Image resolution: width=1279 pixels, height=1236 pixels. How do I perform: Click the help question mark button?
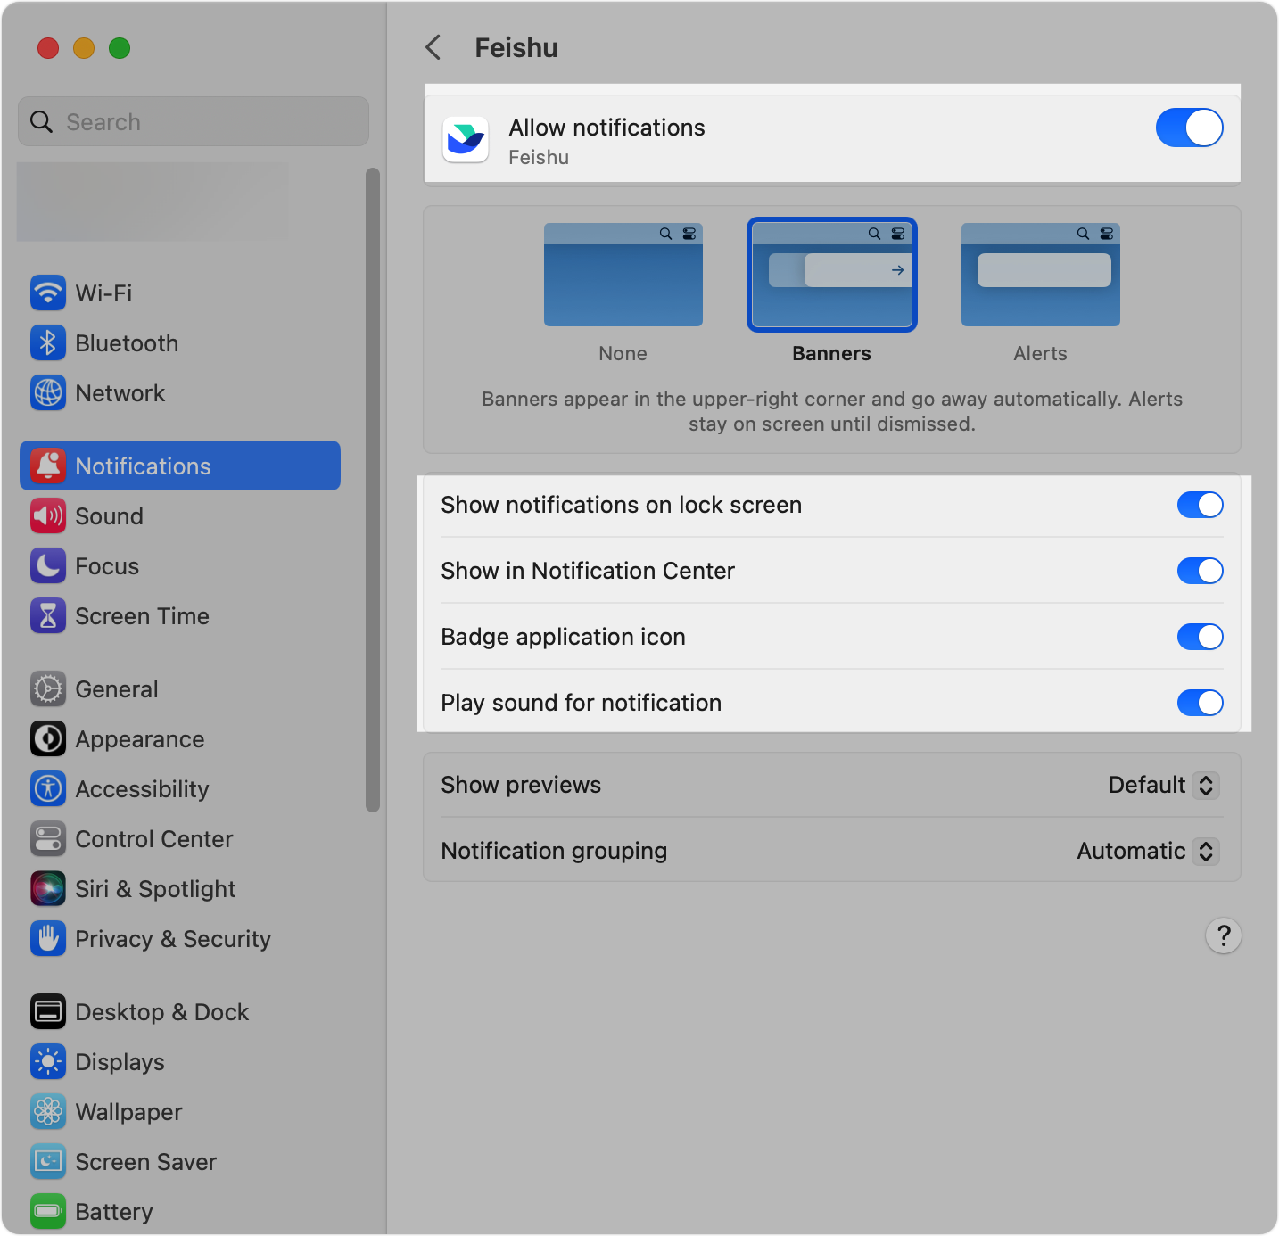(1223, 935)
